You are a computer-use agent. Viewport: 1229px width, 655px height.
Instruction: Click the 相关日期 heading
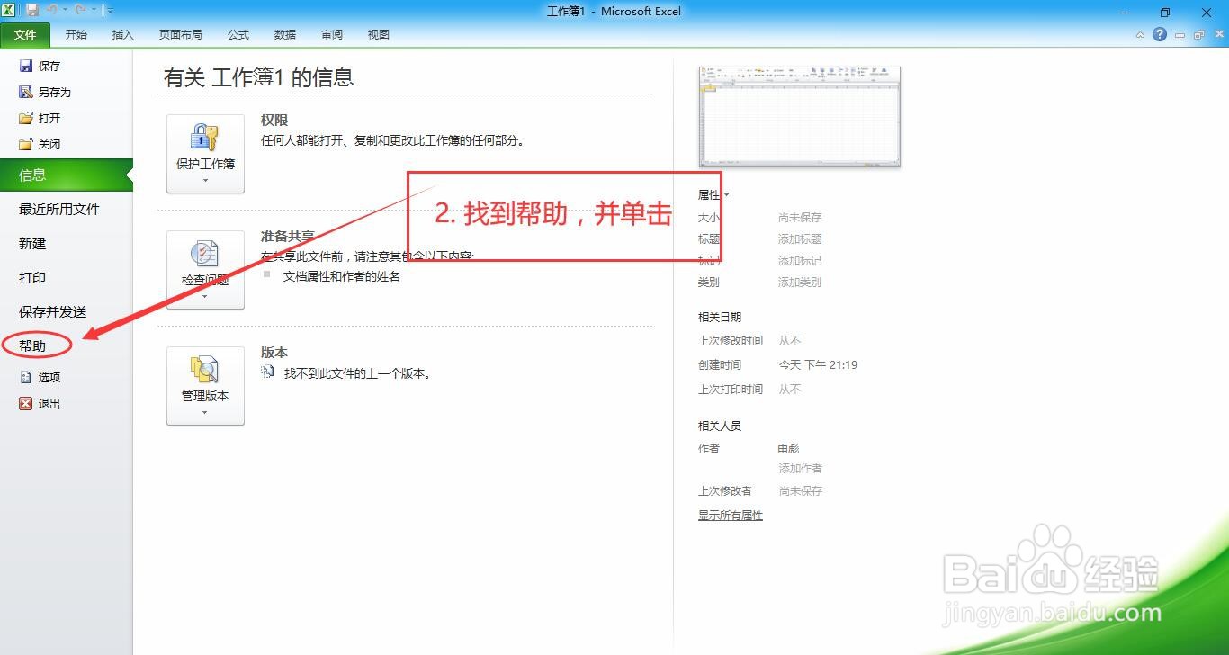coord(720,317)
